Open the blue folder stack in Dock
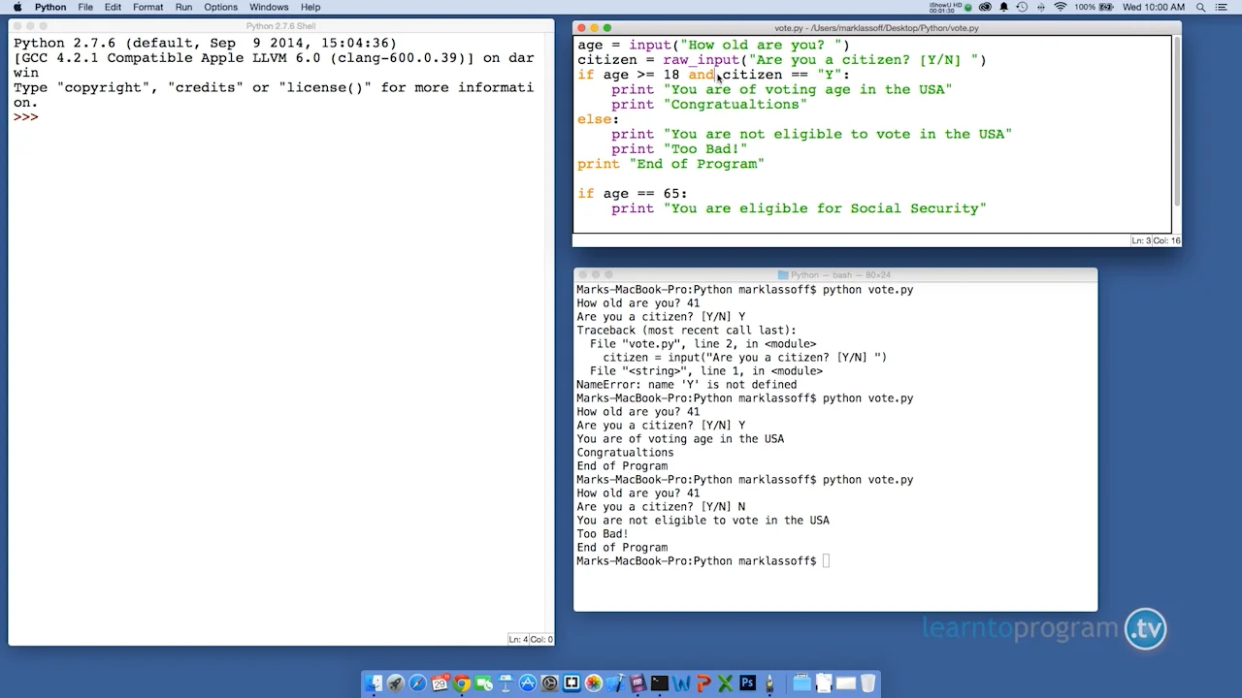The image size is (1242, 698). coord(801,683)
